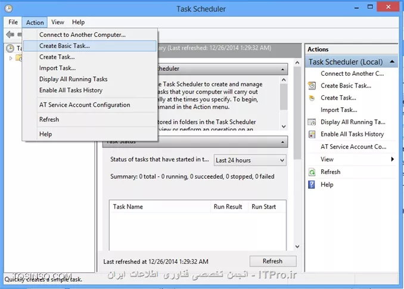The height and width of the screenshot is (289, 404).
Task: Click Help text in Actions pane
Action: click(x=327, y=185)
